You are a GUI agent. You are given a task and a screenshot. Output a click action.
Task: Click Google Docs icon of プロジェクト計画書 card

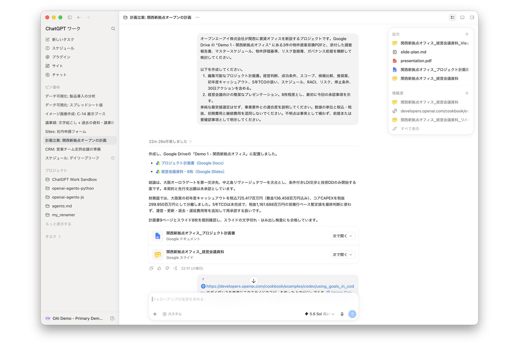tap(158, 236)
